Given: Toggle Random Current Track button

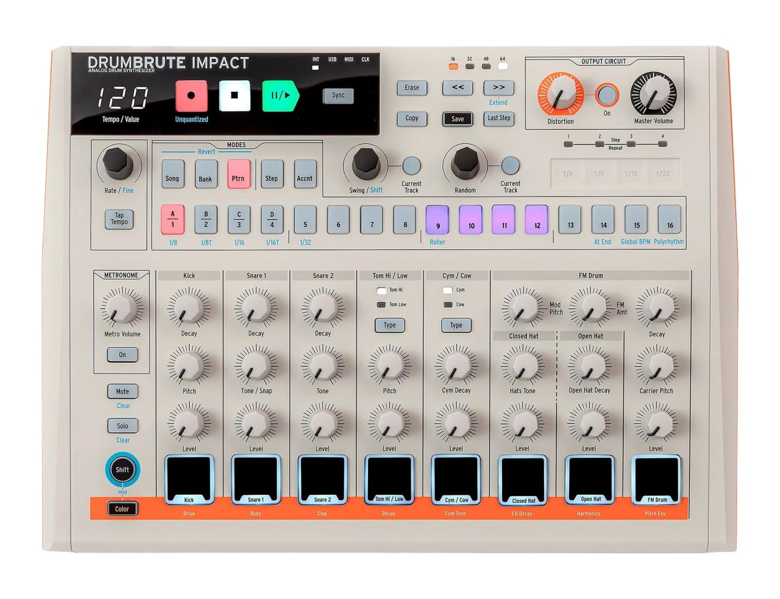Looking at the screenshot, I should click(510, 166).
